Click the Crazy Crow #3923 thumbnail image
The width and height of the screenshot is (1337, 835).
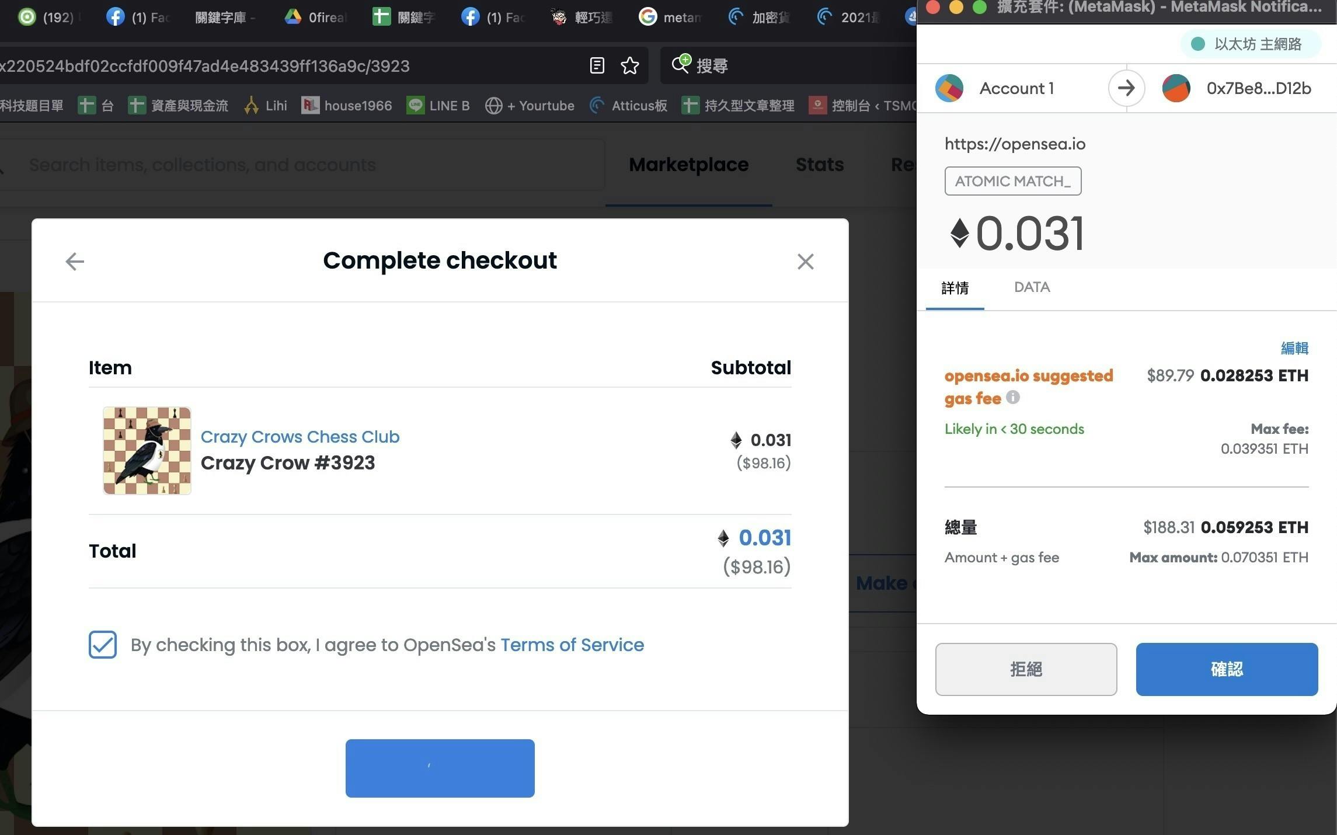click(x=147, y=451)
